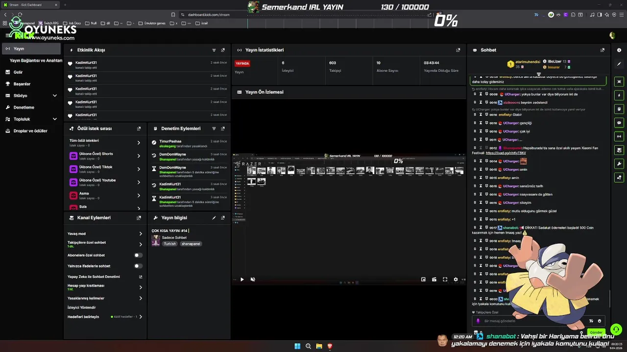Click İzleyici Yönlendir option

point(81,308)
